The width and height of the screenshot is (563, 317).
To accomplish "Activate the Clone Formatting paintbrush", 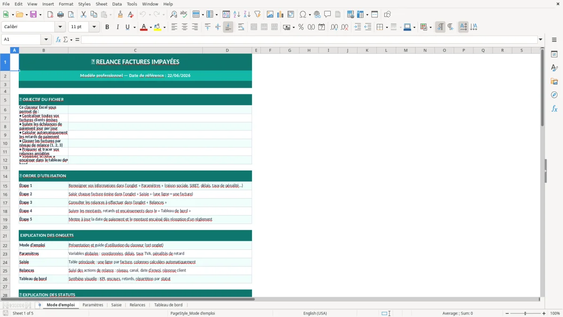I will coord(120,15).
